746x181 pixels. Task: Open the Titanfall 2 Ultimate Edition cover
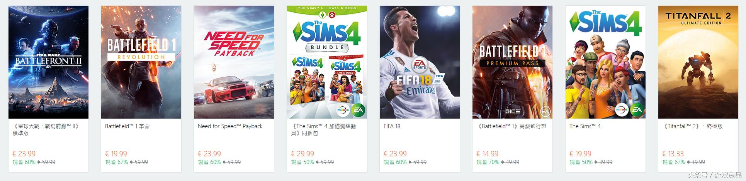pyautogui.click(x=698, y=62)
